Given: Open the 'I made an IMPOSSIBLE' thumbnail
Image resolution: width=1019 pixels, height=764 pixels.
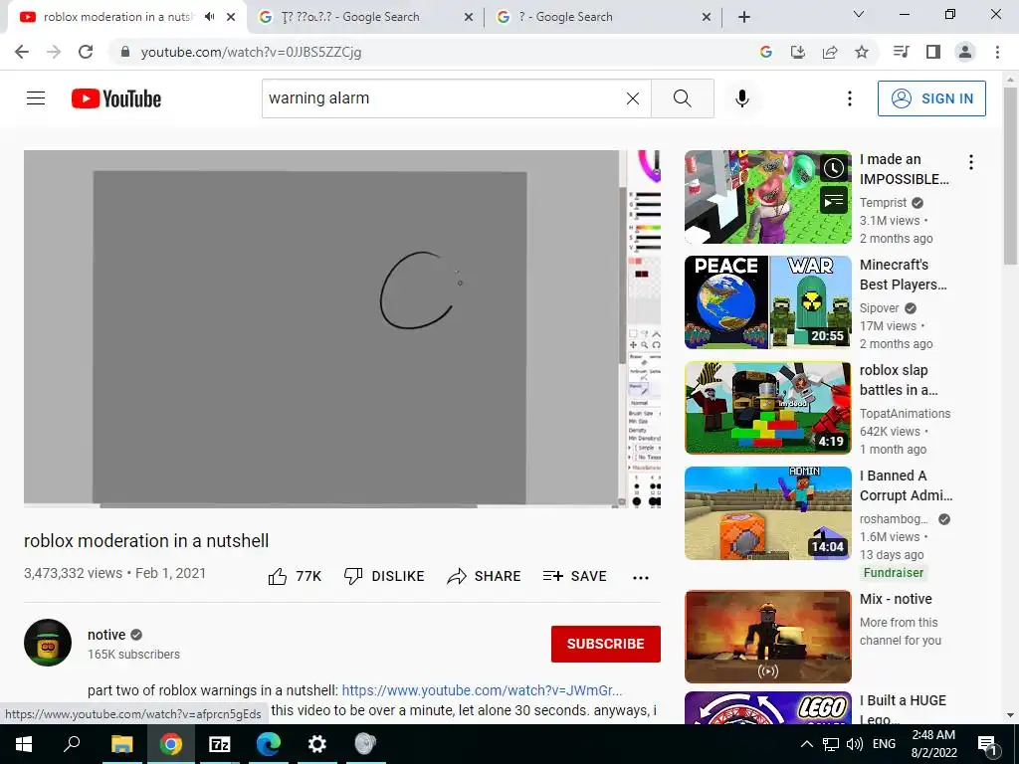Looking at the screenshot, I should pos(767,197).
